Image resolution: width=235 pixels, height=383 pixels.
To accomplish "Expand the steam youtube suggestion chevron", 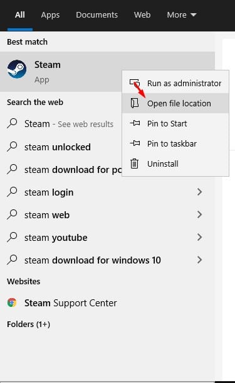I will pos(199,237).
